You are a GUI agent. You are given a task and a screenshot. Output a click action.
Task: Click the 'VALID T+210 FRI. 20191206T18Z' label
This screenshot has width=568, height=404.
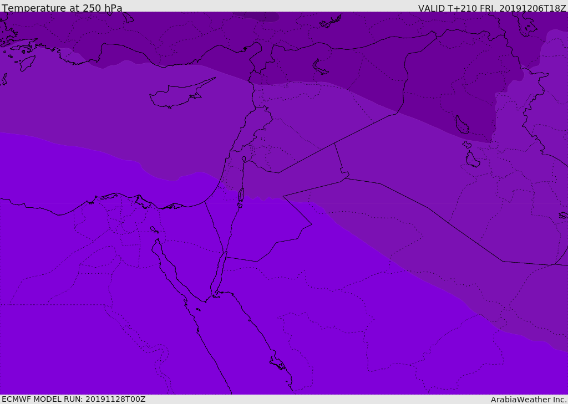492,8
